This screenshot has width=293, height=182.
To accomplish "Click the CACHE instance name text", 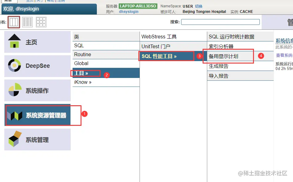I will tap(246, 12).
